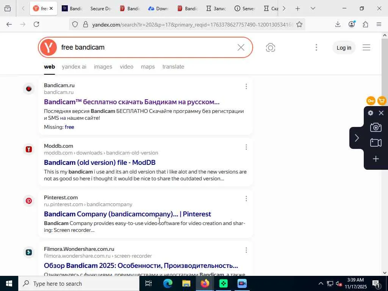Open the Firefox View icon at tab bar start
The image size is (388, 291).
tap(8, 8)
